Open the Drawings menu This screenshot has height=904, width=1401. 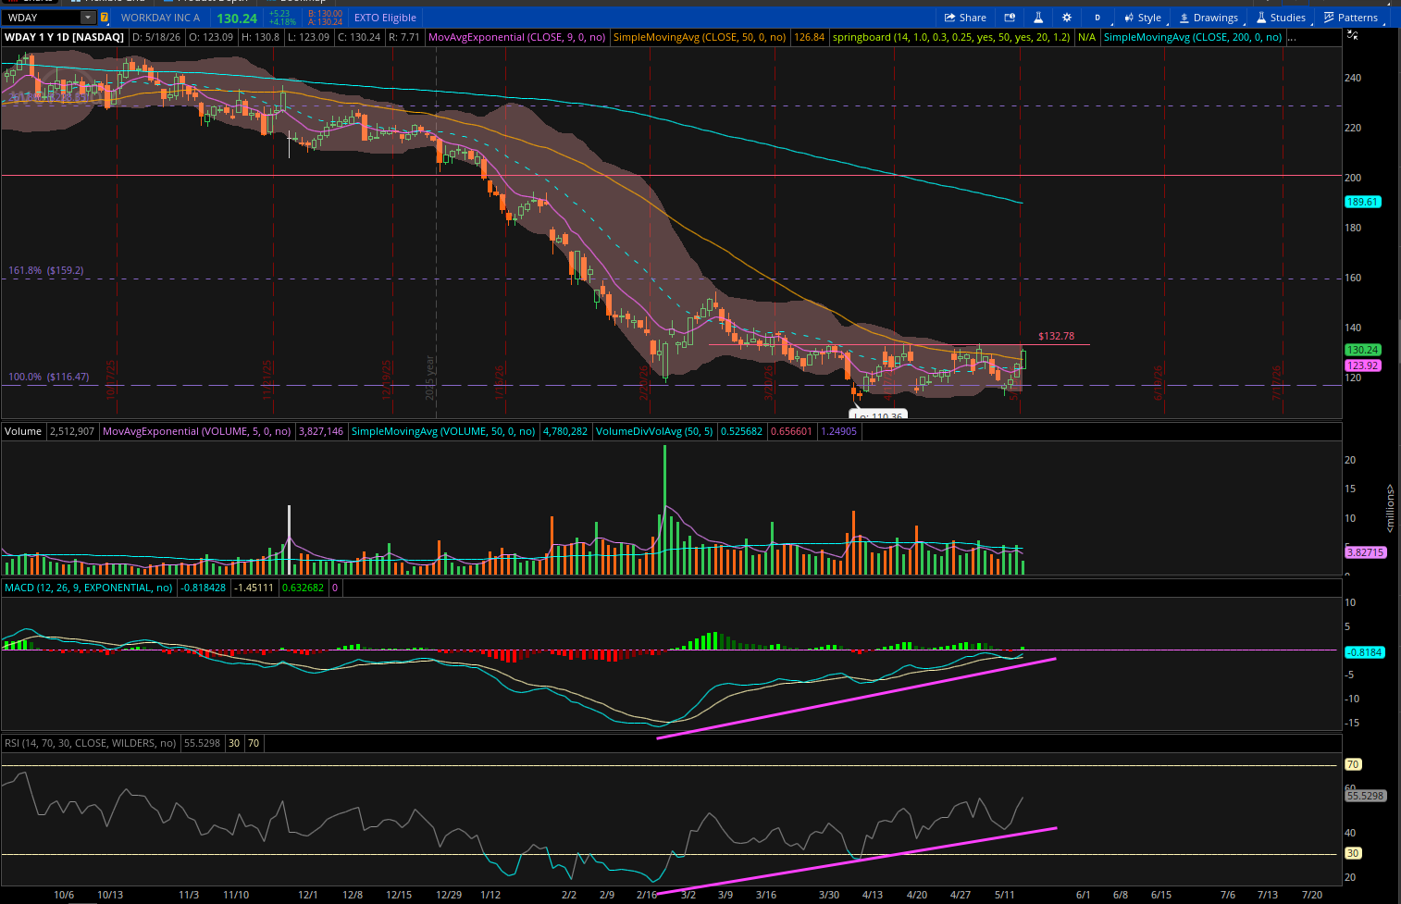pos(1209,18)
